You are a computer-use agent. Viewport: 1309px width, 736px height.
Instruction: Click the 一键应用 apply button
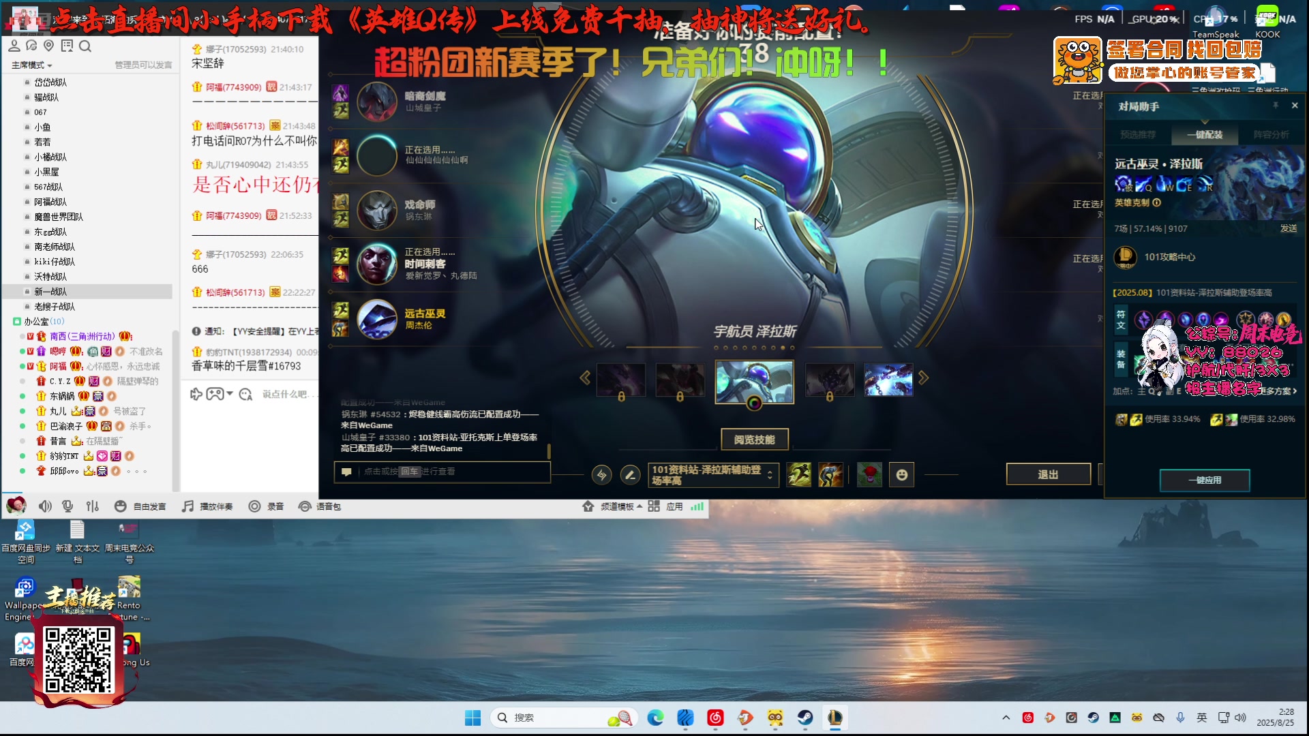(x=1205, y=480)
